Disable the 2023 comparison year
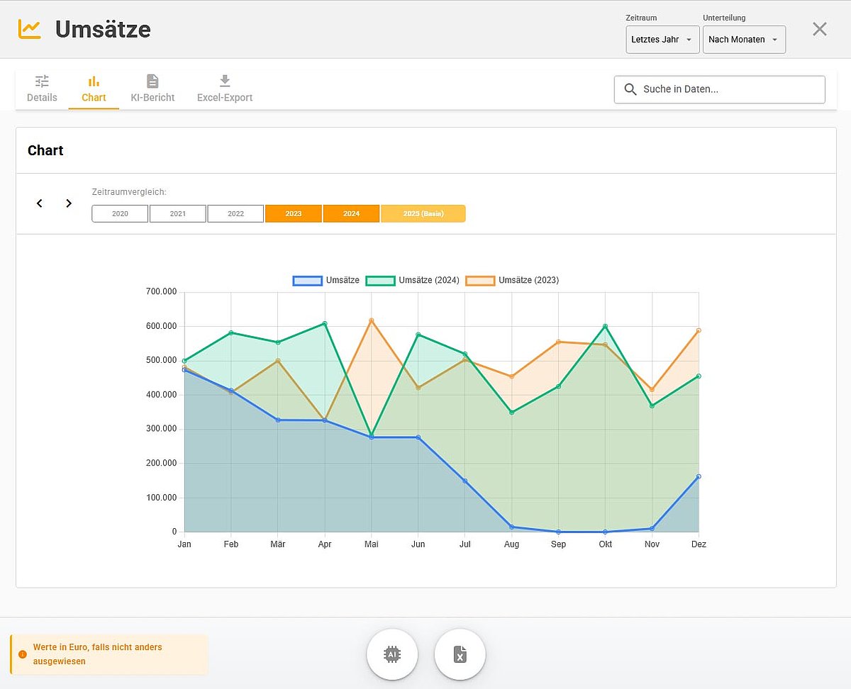The width and height of the screenshot is (851, 689). click(294, 213)
